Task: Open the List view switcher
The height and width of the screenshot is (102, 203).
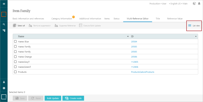Action: pos(194,26)
